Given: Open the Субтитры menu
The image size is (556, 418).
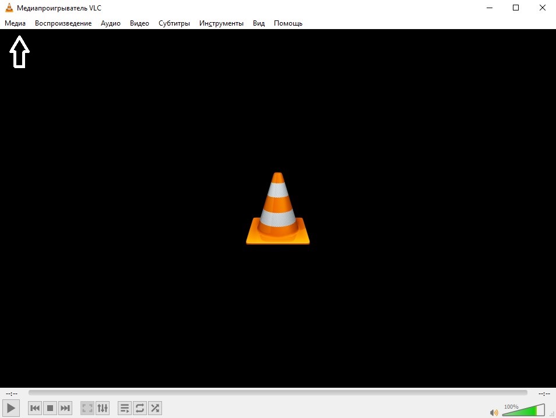Looking at the screenshot, I should [x=174, y=23].
